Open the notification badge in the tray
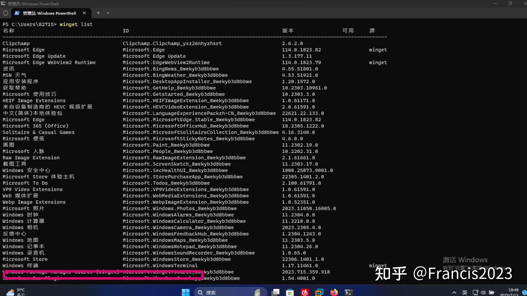The height and width of the screenshot is (296, 527). [x=524, y=292]
